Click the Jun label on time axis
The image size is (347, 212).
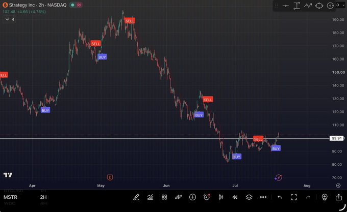point(166,186)
